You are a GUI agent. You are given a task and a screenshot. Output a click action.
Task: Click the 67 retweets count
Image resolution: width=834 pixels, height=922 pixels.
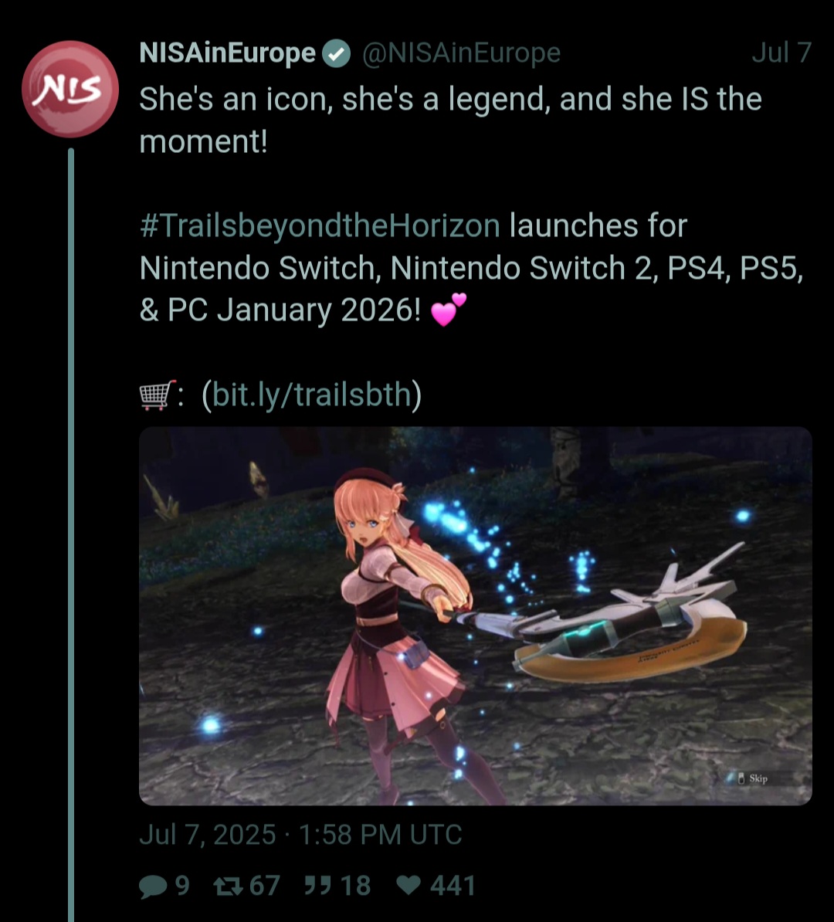click(265, 886)
